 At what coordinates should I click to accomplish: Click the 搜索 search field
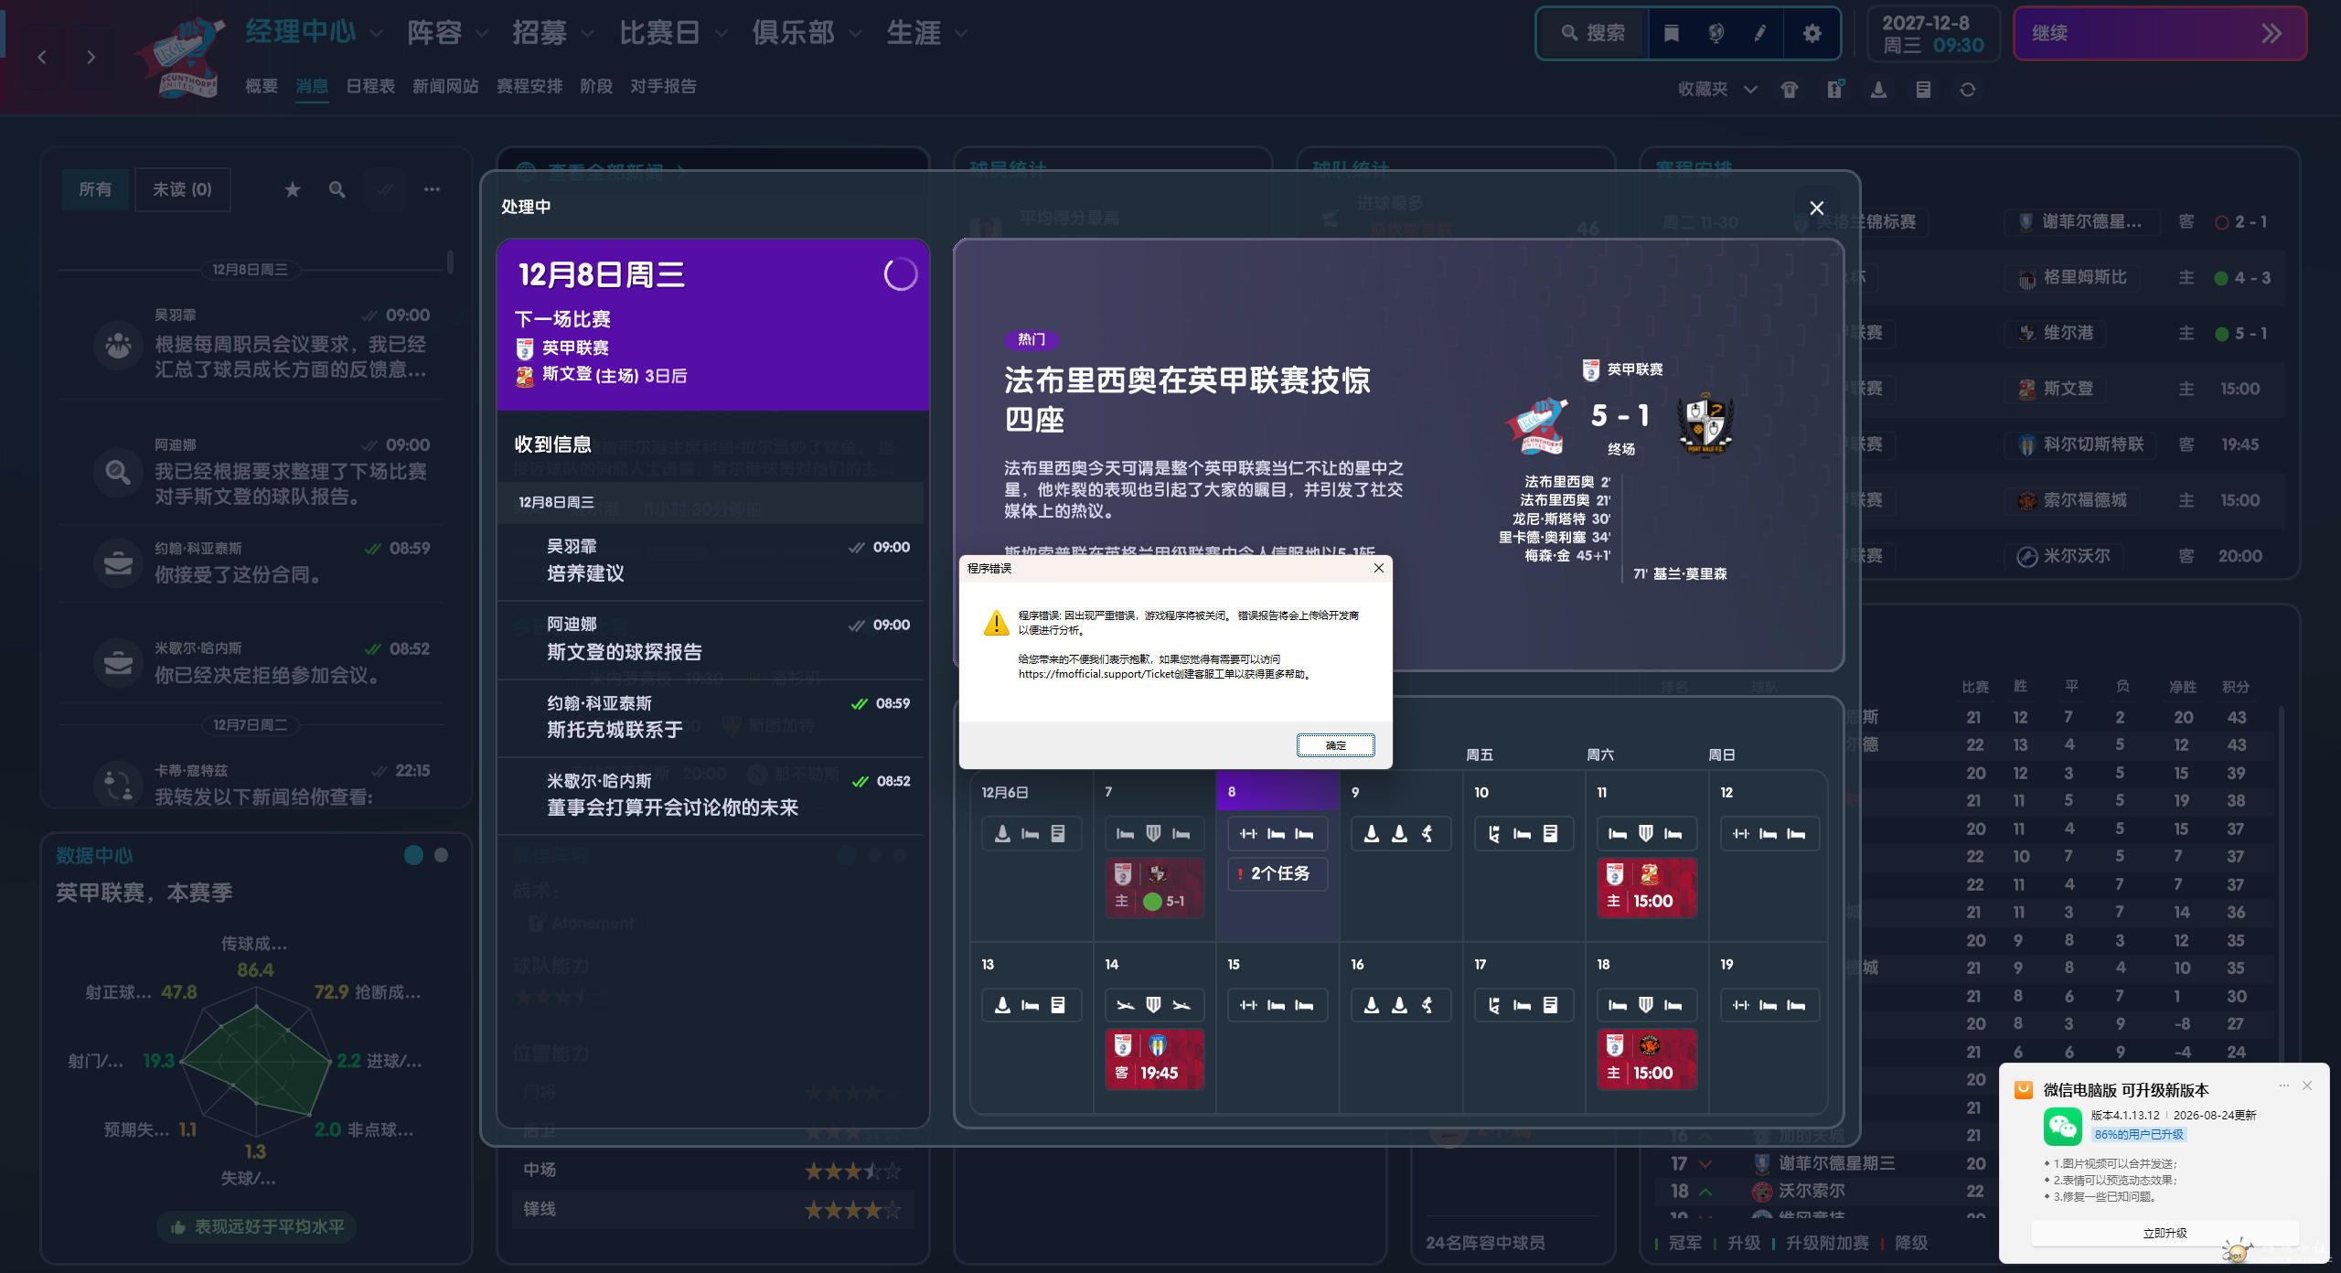point(1594,34)
